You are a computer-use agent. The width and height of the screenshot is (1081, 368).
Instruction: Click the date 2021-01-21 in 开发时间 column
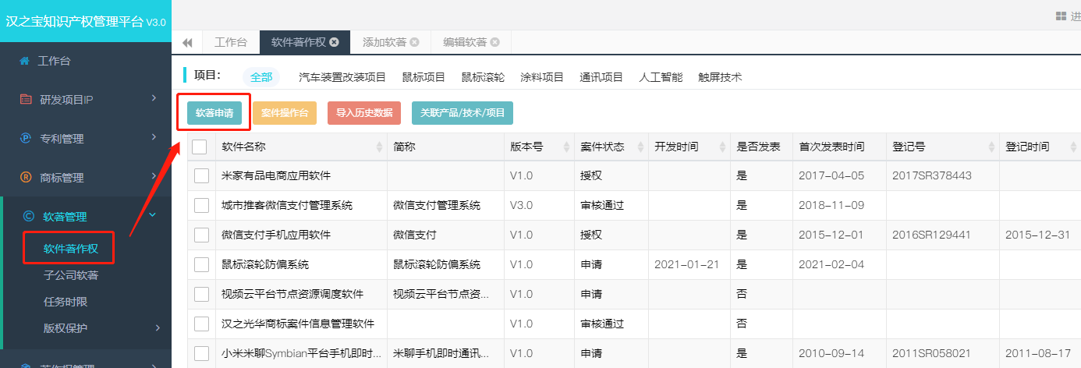687,264
